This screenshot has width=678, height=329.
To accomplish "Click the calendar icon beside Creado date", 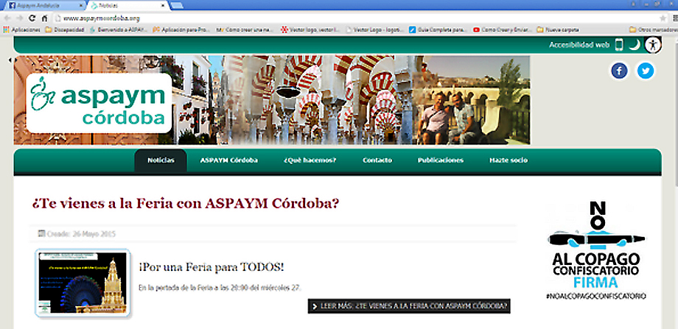I will point(41,233).
